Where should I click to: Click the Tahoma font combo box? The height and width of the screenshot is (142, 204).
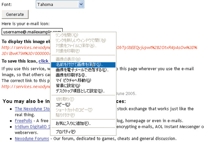pyautogui.click(x=60, y=5)
